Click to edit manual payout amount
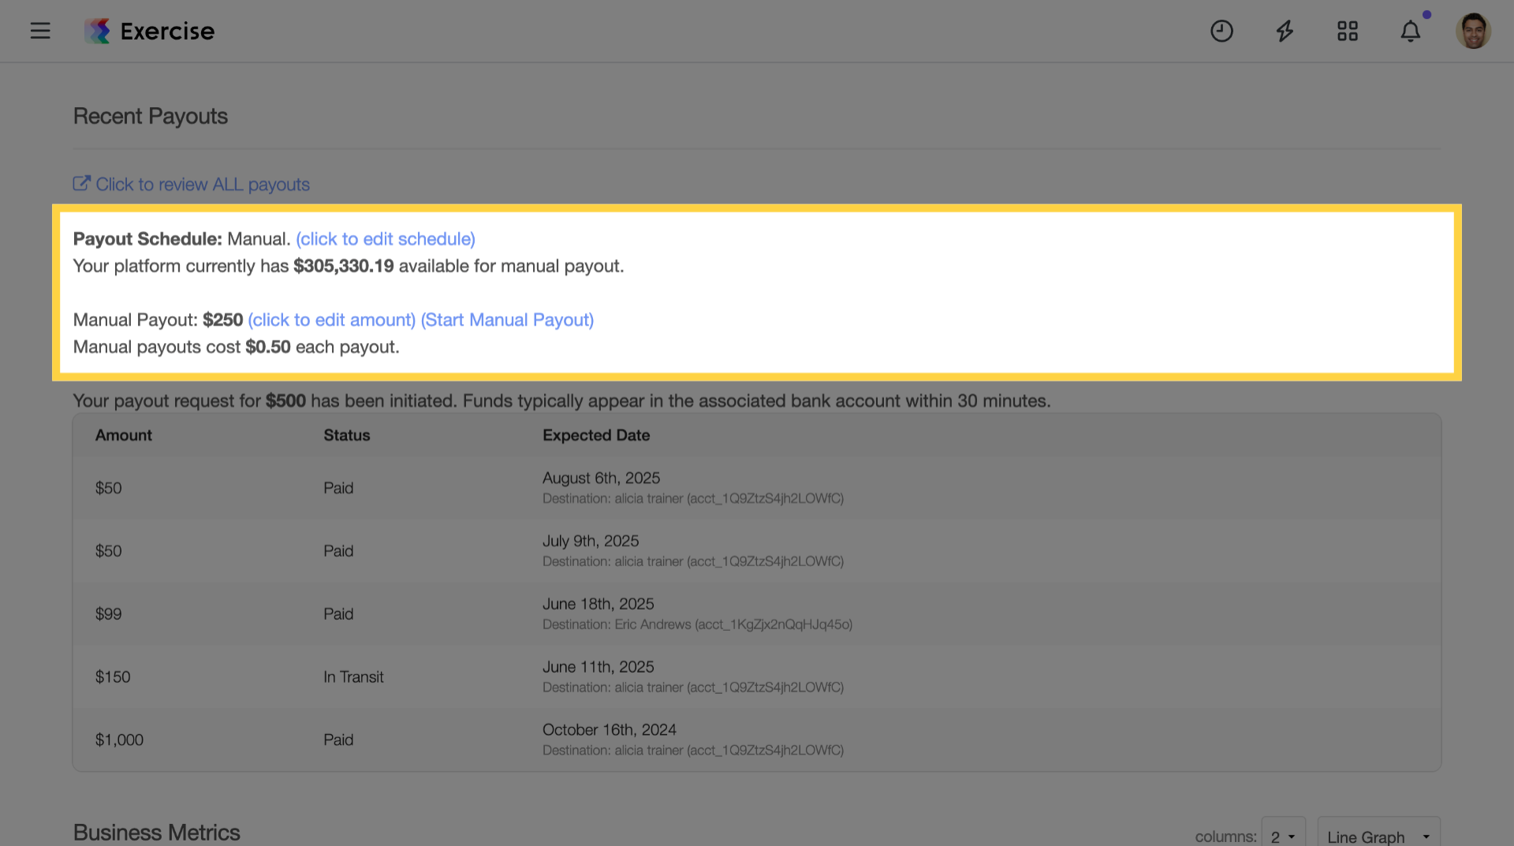The image size is (1514, 846). tap(332, 320)
